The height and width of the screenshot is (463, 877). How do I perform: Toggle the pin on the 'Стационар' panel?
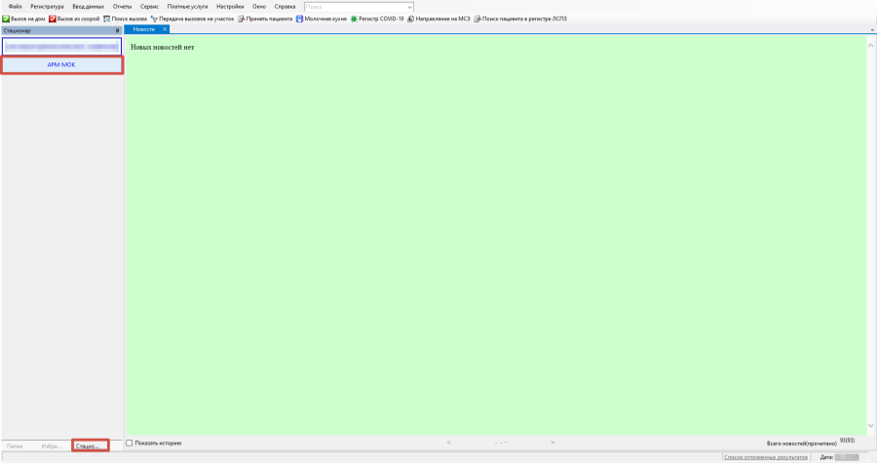point(118,30)
